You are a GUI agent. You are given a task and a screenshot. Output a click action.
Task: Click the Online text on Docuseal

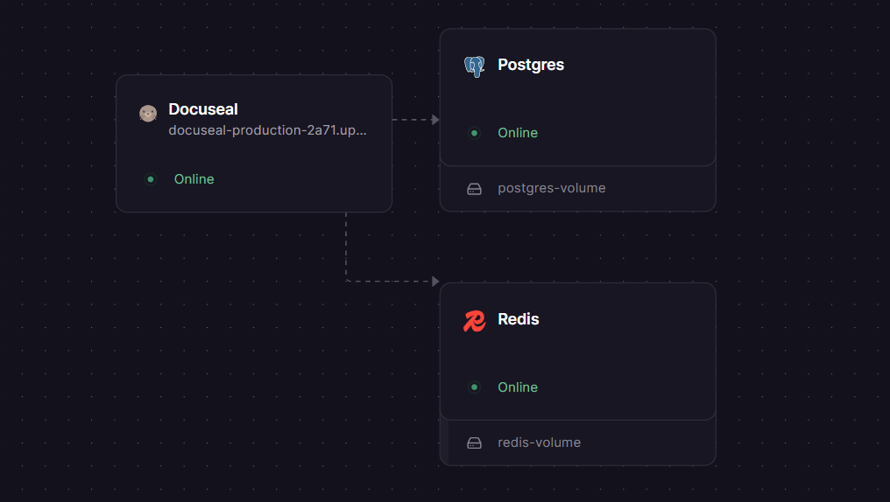[x=194, y=179]
